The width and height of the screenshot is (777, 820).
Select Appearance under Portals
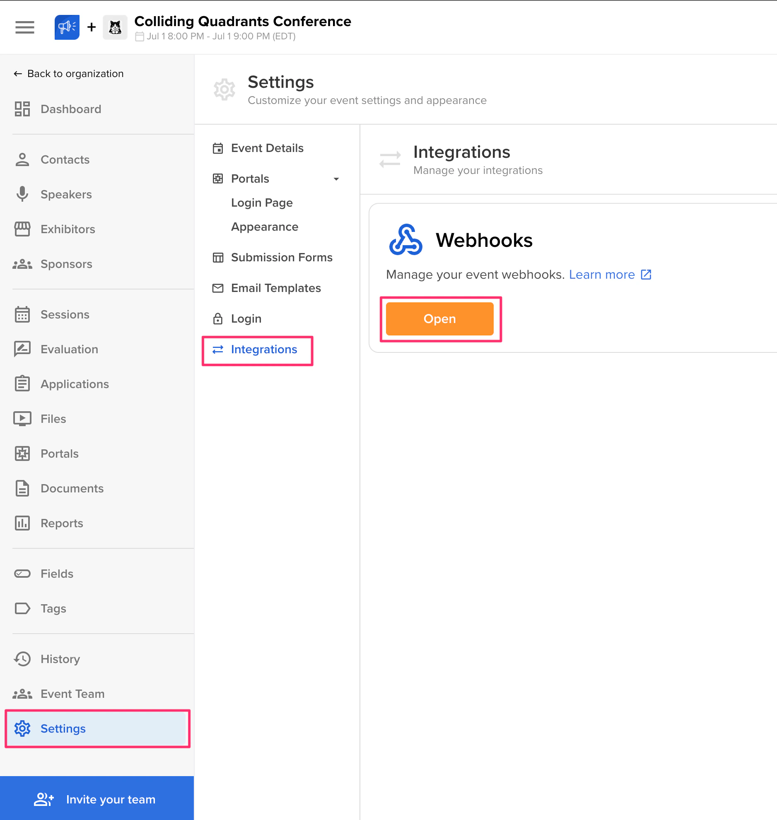point(264,227)
